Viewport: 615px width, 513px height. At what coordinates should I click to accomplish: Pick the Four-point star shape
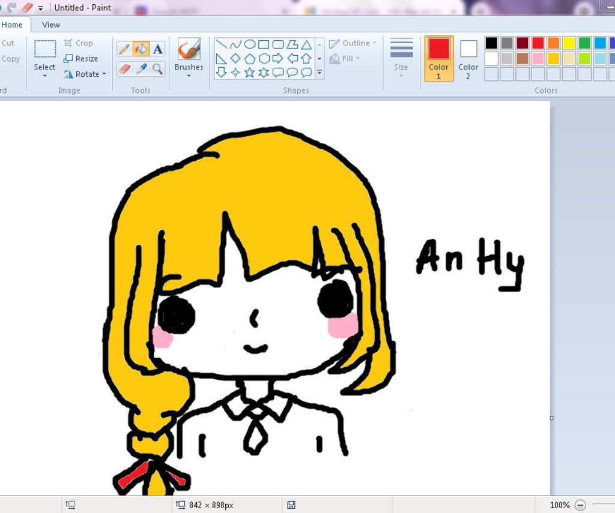[235, 72]
